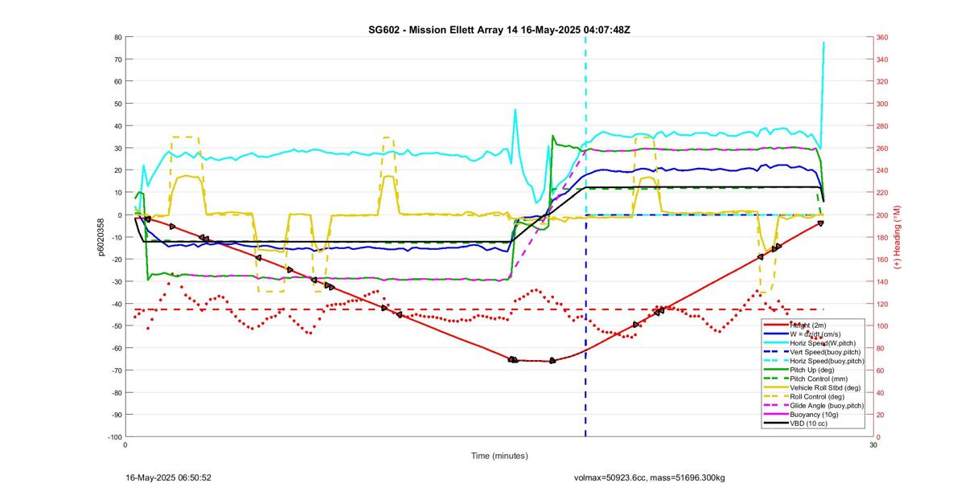The width and height of the screenshot is (965, 491).
Task: Click the right axis label '(+) Heading (°M)'
Action: (898, 237)
